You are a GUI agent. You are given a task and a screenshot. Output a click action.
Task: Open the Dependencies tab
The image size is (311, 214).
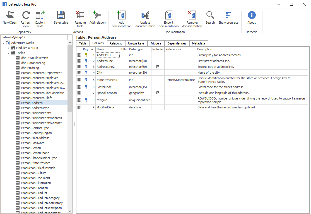[x=177, y=43]
